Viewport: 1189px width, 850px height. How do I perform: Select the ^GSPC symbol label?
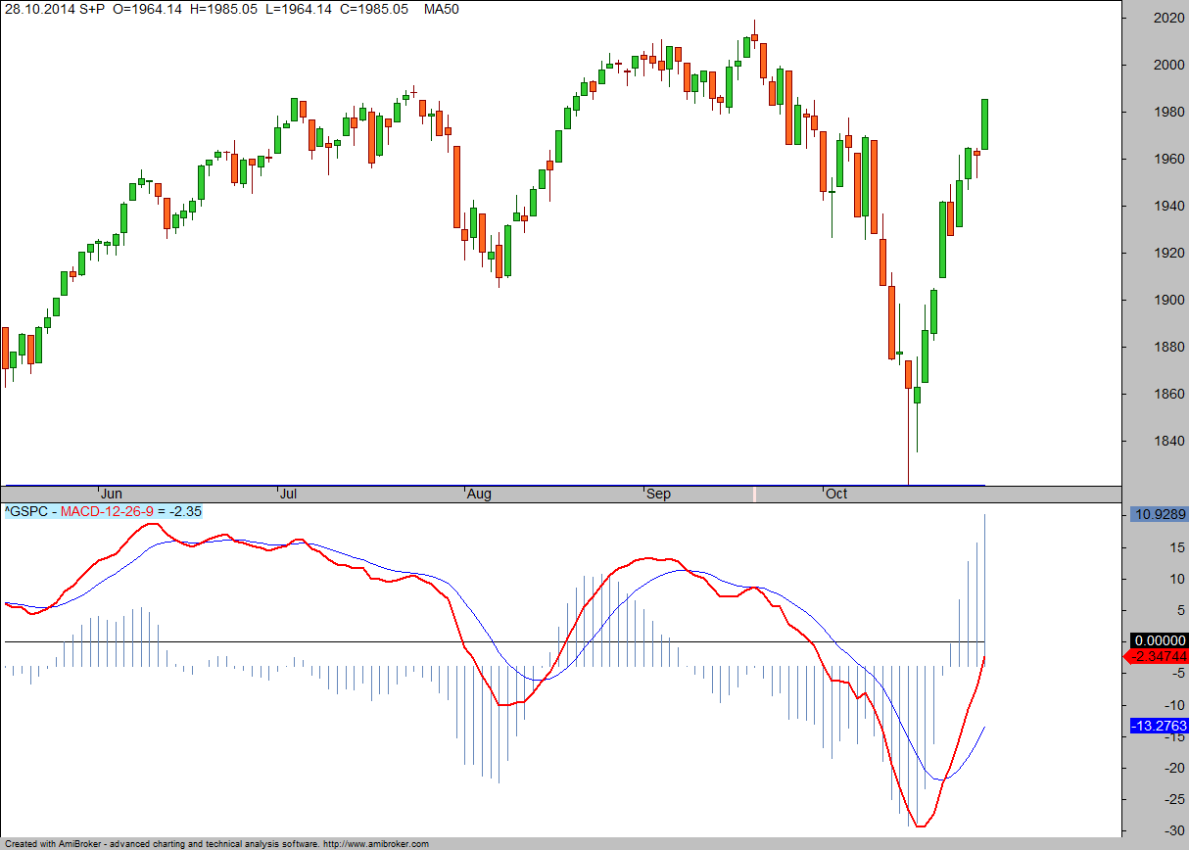coord(25,511)
